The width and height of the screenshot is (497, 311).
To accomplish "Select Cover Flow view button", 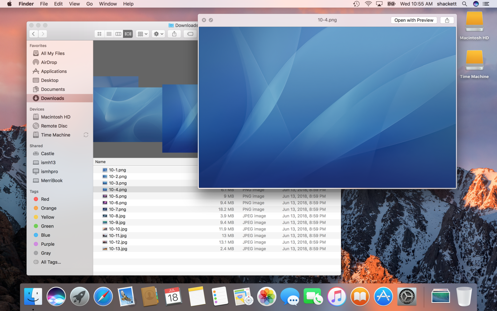I will (x=128, y=34).
